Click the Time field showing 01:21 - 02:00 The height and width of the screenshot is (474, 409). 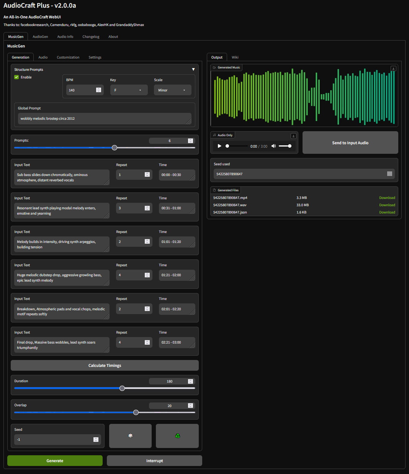[x=177, y=275]
